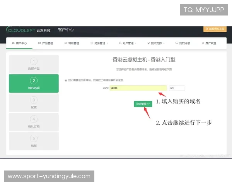Click the speech bubble icon beside 我的消息

pyautogui.click(x=177, y=43)
